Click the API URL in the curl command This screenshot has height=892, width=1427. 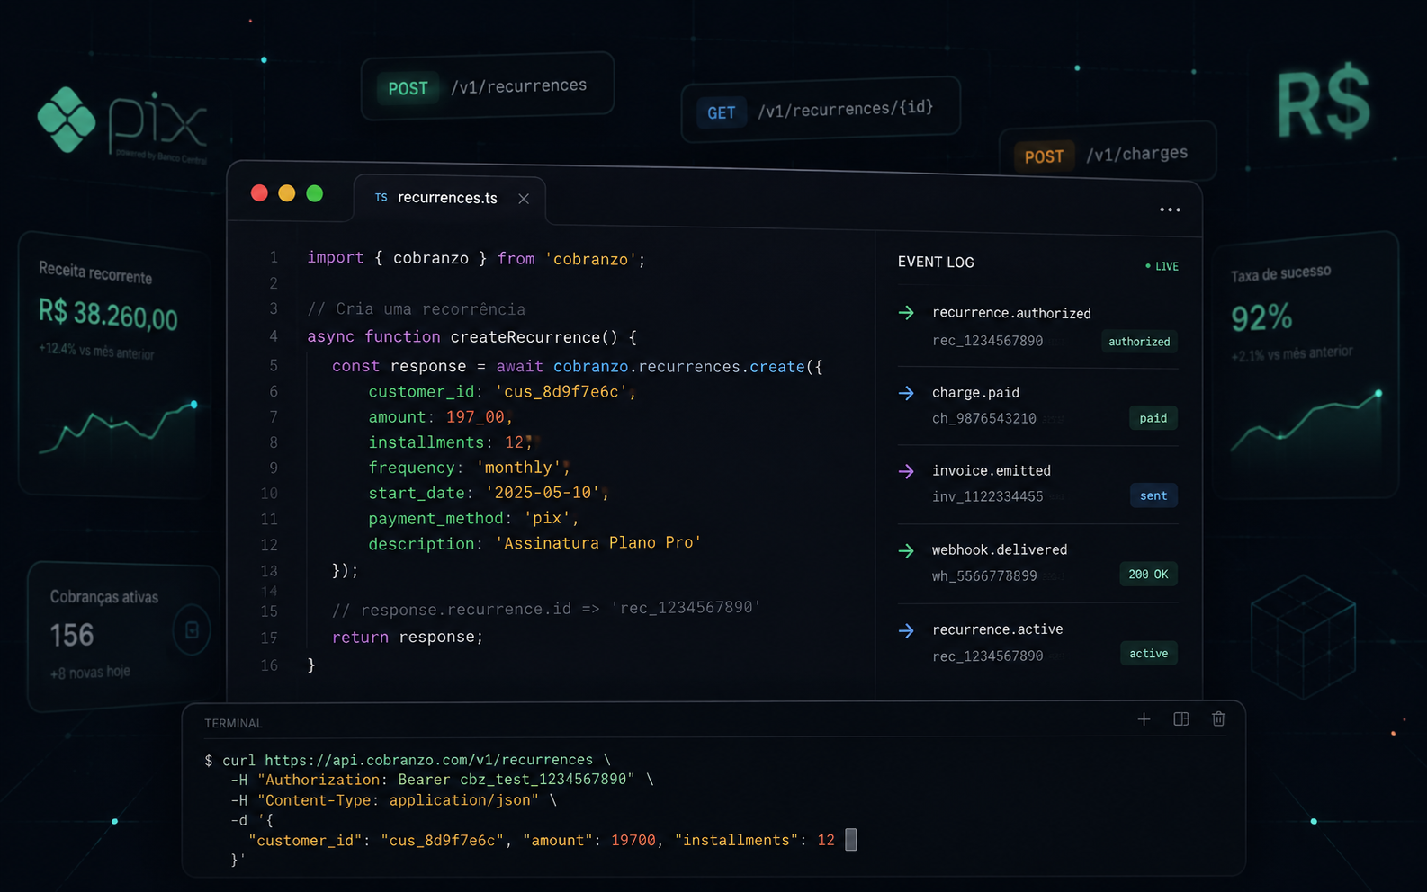428,760
